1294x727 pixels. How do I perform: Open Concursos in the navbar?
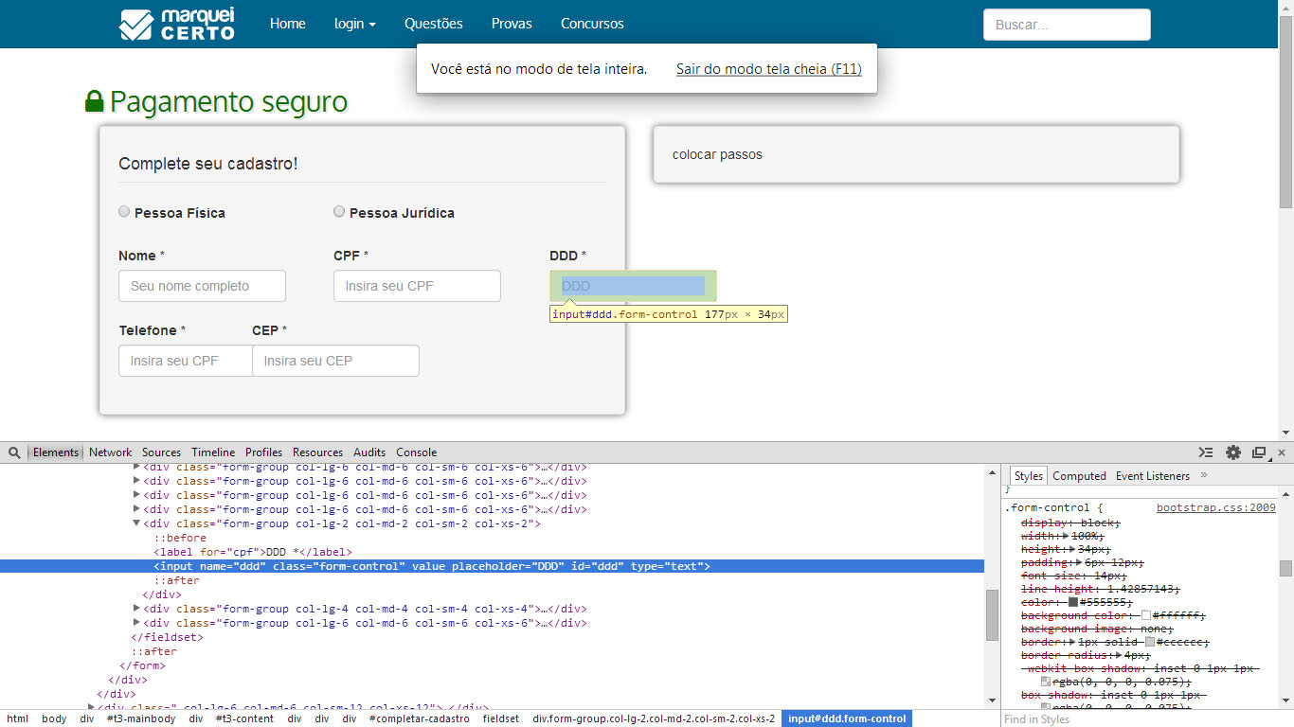[592, 24]
